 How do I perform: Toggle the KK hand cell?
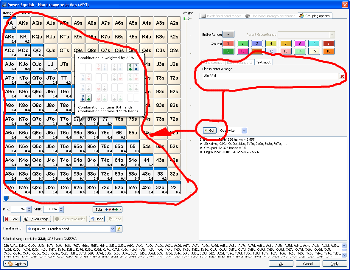(23, 37)
